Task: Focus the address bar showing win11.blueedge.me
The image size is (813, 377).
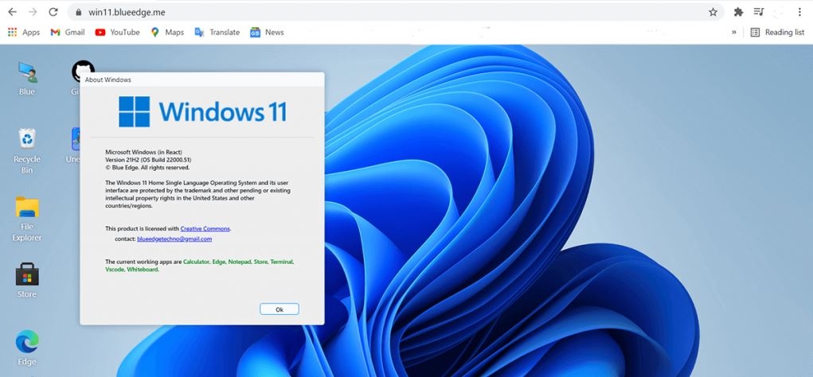Action: click(395, 12)
